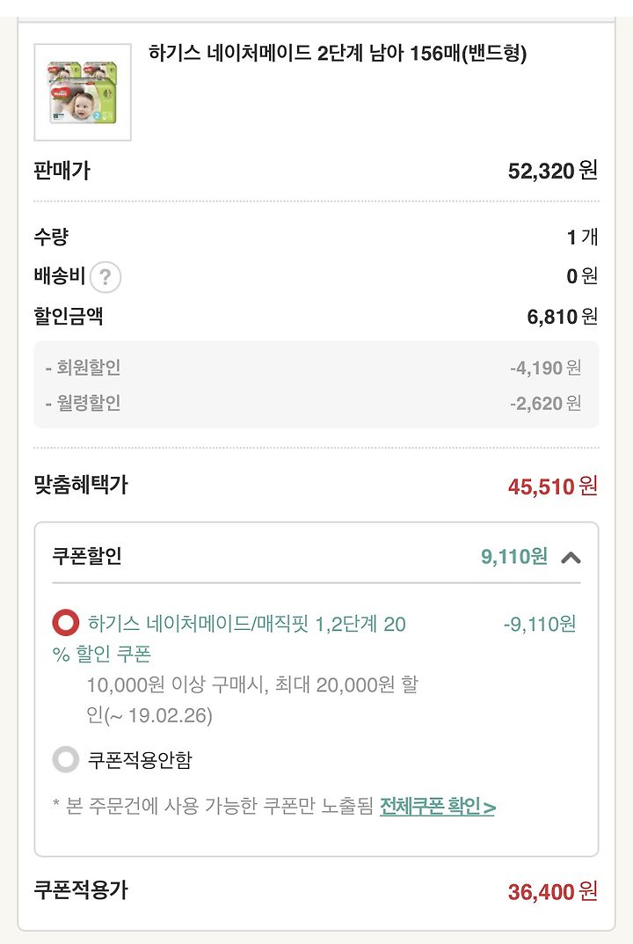
Task: Select the 쿠폰적용안함 radio option
Action: pos(66,759)
